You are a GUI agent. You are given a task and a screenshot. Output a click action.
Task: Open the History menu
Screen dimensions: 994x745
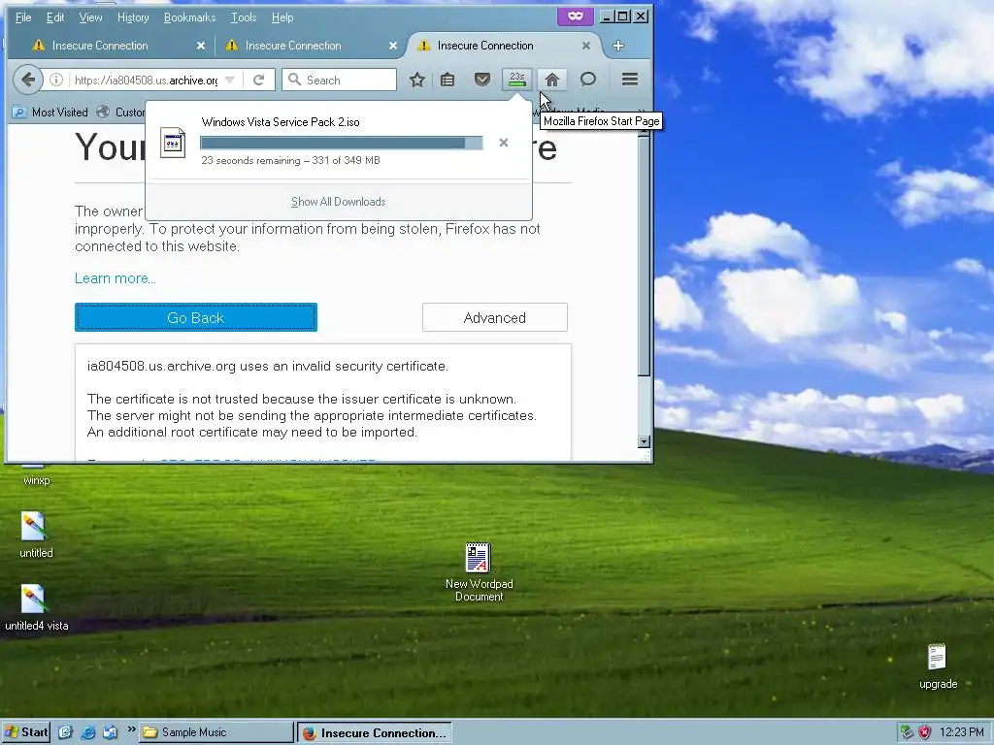coord(133,17)
